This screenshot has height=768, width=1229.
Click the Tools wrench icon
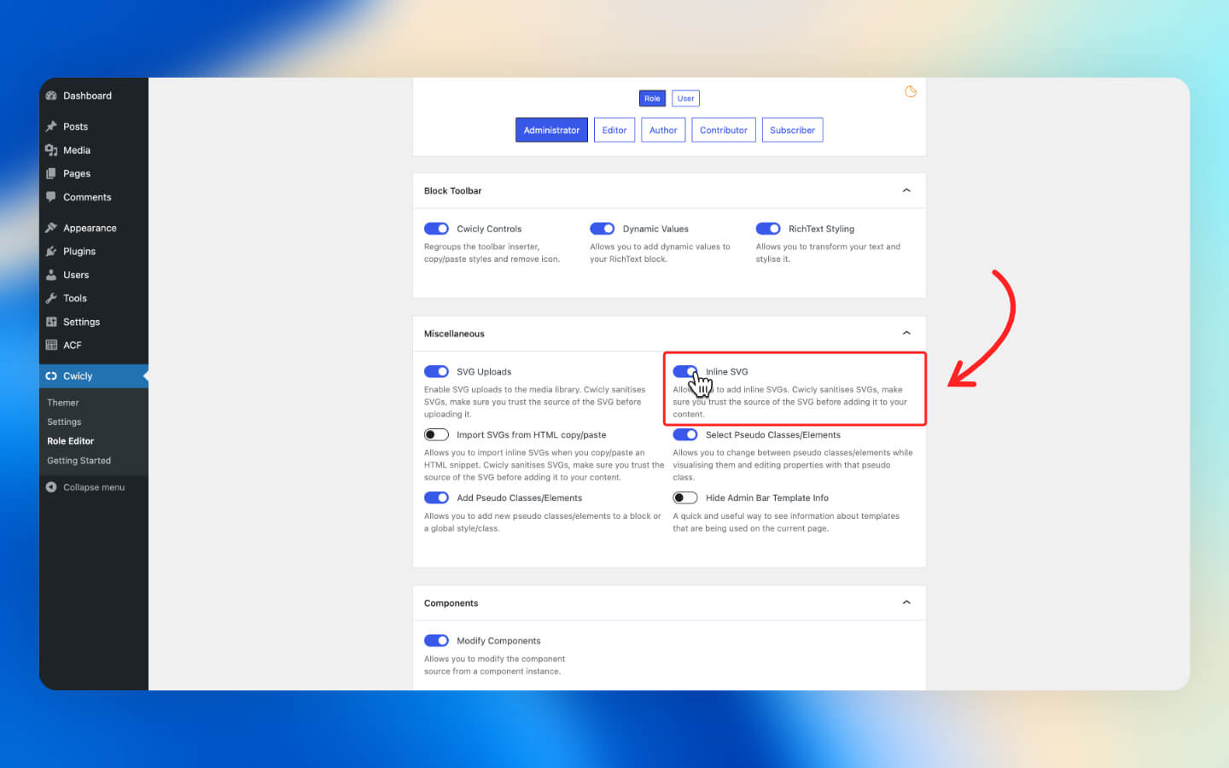point(51,299)
